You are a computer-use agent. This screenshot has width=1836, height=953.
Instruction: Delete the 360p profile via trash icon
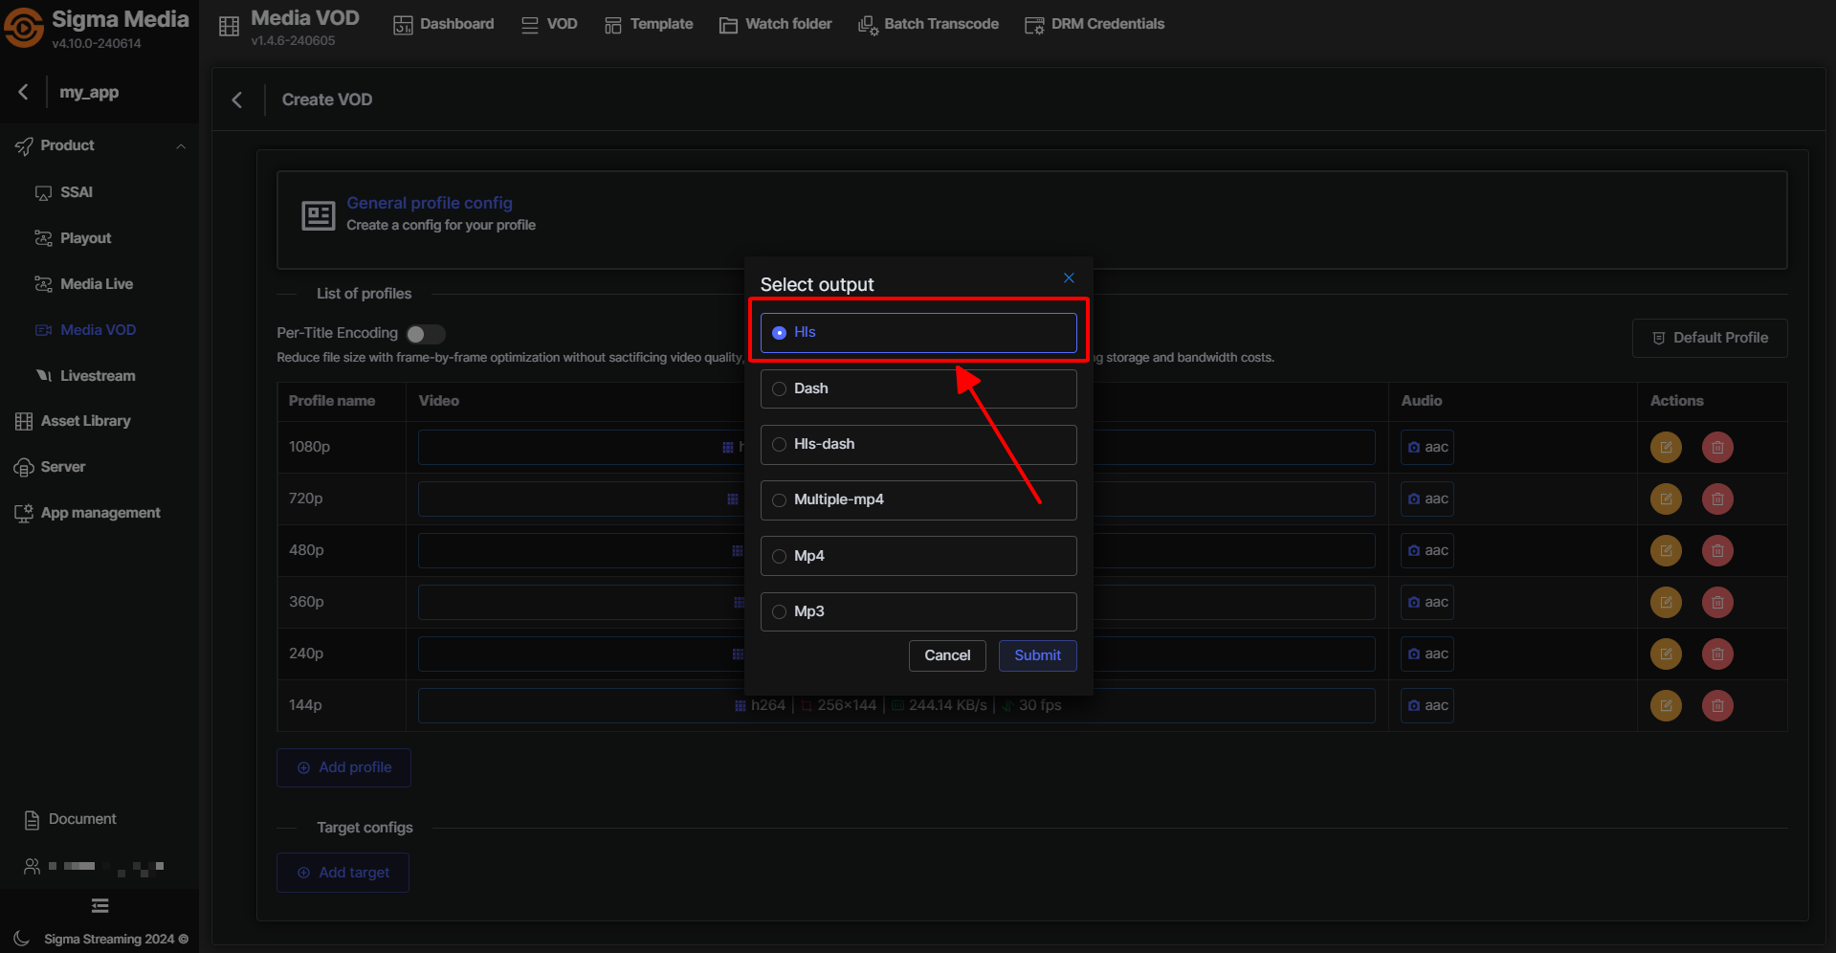[x=1717, y=602]
